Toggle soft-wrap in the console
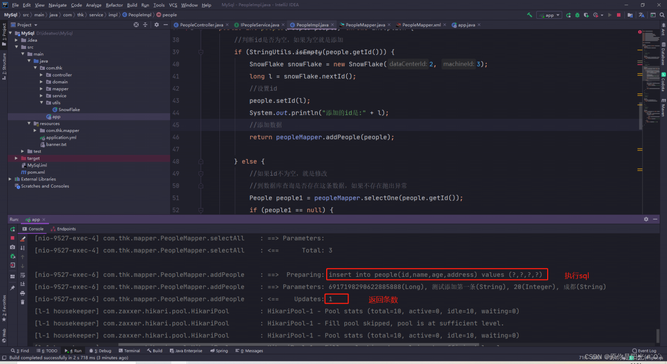This screenshot has width=667, height=364. (x=22, y=275)
